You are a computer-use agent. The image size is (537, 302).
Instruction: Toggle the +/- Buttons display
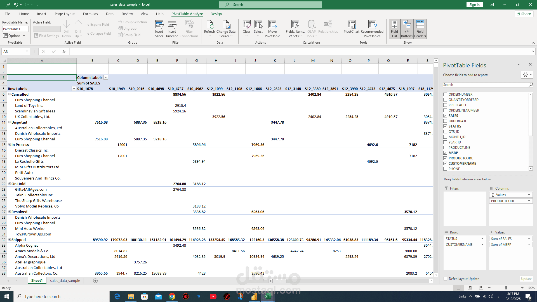[407, 29]
